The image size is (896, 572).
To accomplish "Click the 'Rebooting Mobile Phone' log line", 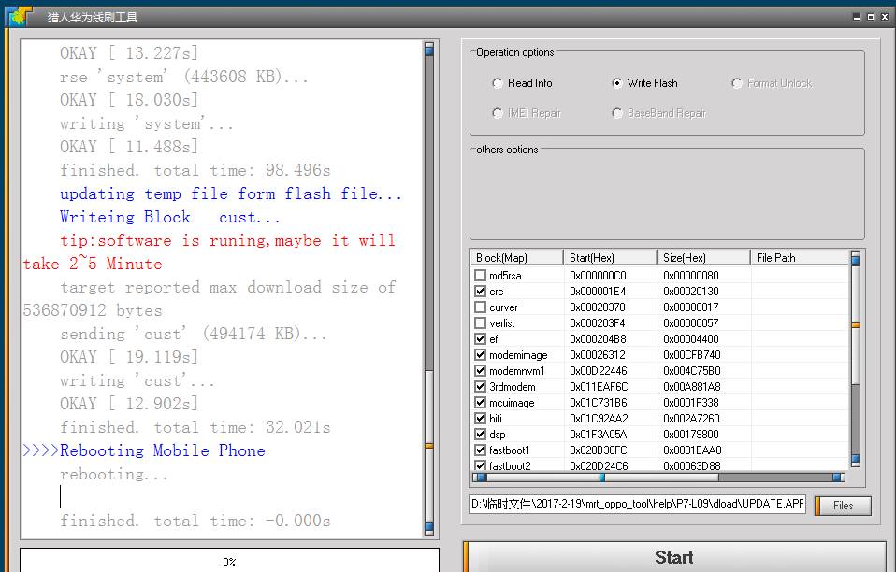I will tap(163, 451).
